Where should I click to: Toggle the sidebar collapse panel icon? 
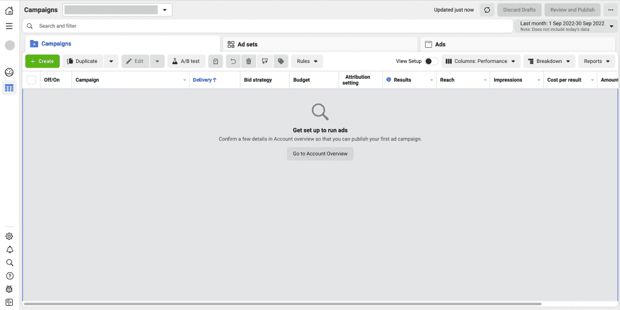(x=9, y=302)
